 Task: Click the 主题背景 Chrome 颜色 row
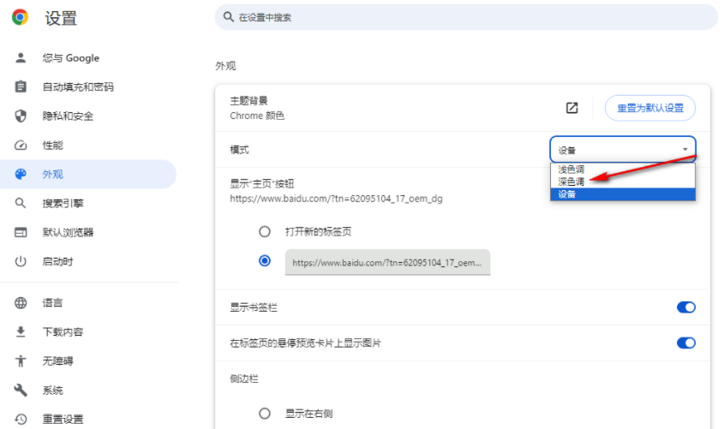pos(463,108)
